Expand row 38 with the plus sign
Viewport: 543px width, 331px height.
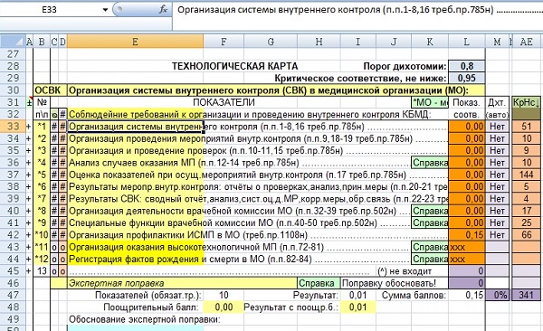29,187
